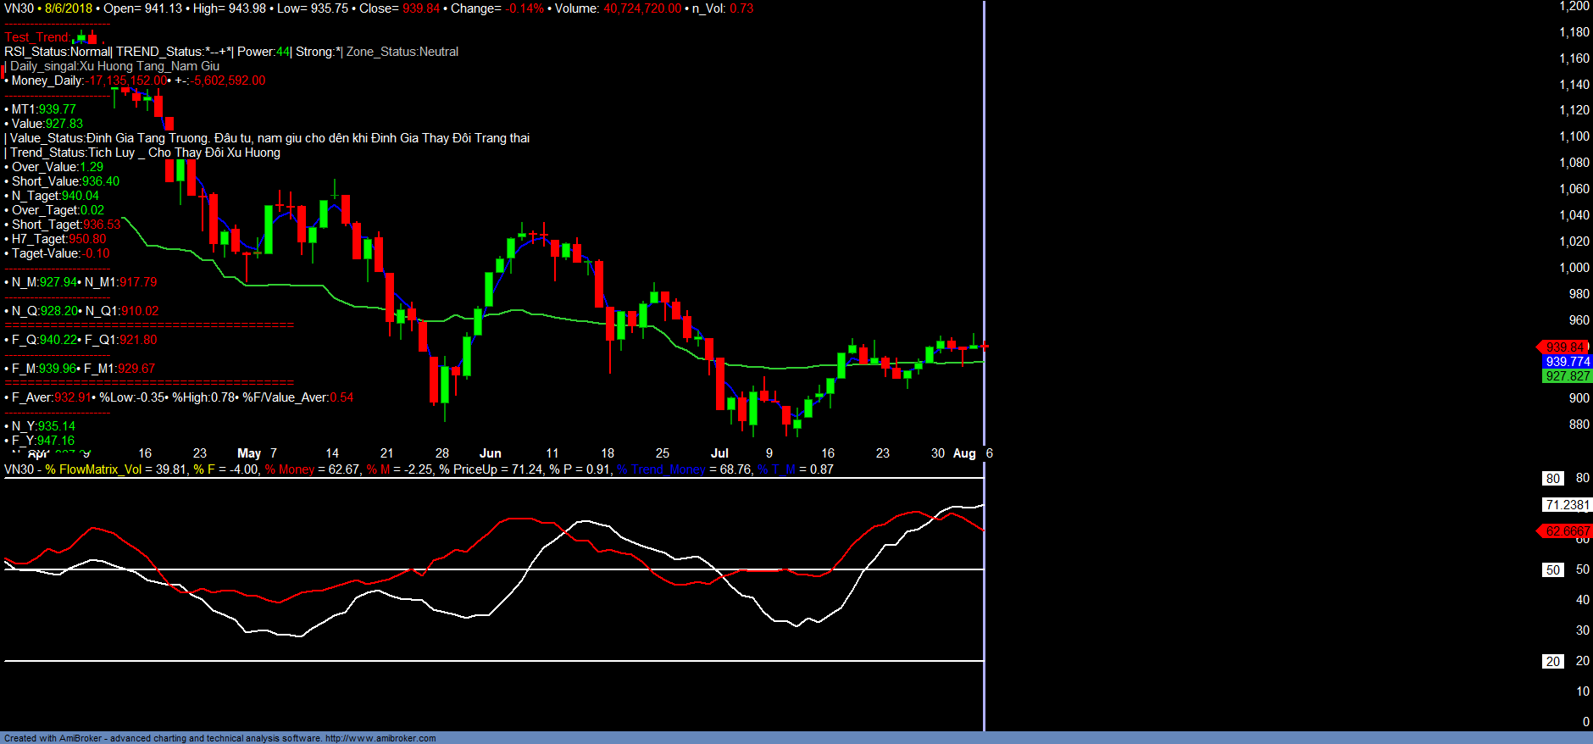Click the Aug label on the date axis

[964, 453]
